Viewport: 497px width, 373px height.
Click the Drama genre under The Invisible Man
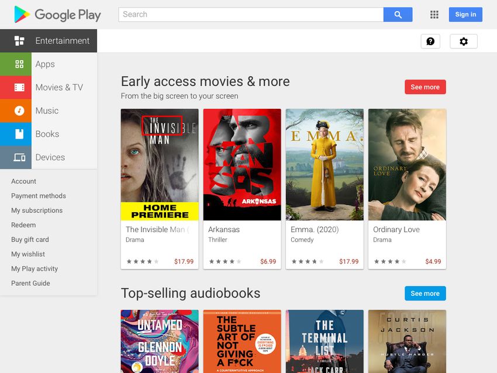(x=135, y=240)
